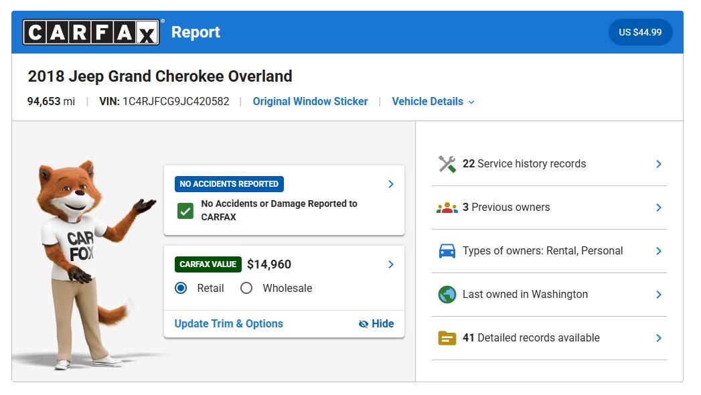Select the Retail value option
Viewport: 701px width, 395px height.
click(181, 289)
